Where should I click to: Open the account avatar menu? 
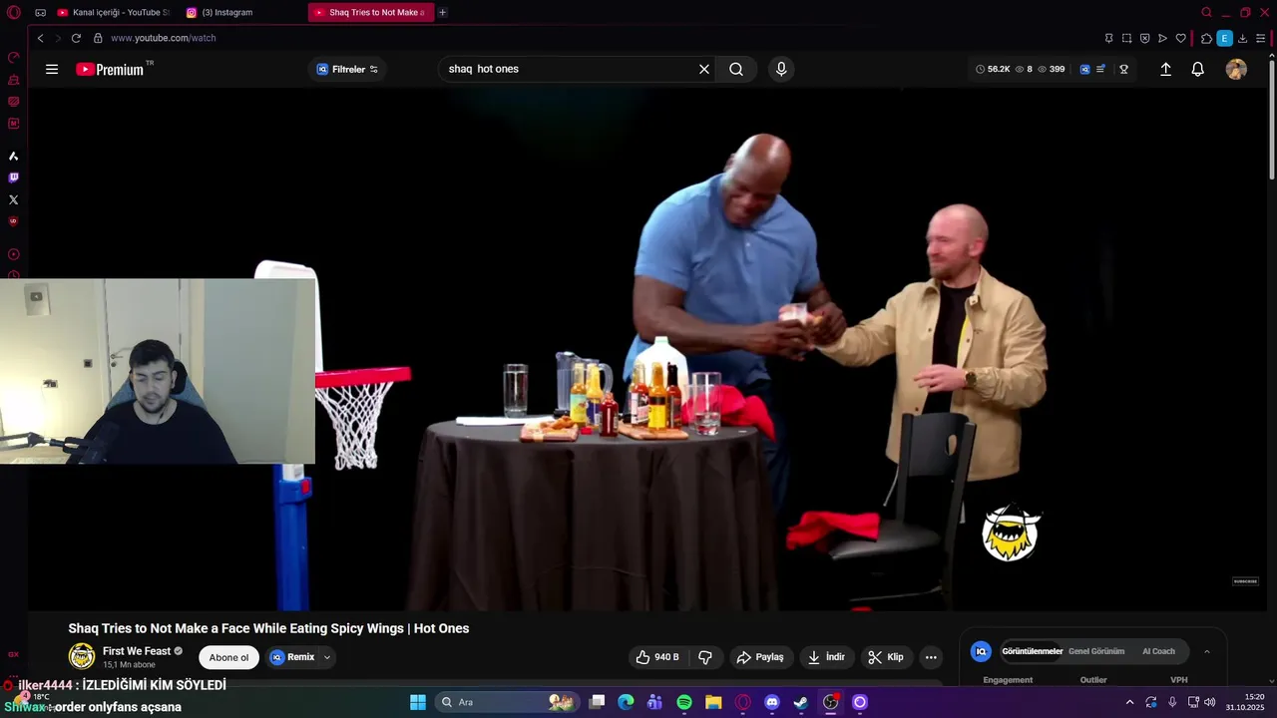coord(1236,69)
